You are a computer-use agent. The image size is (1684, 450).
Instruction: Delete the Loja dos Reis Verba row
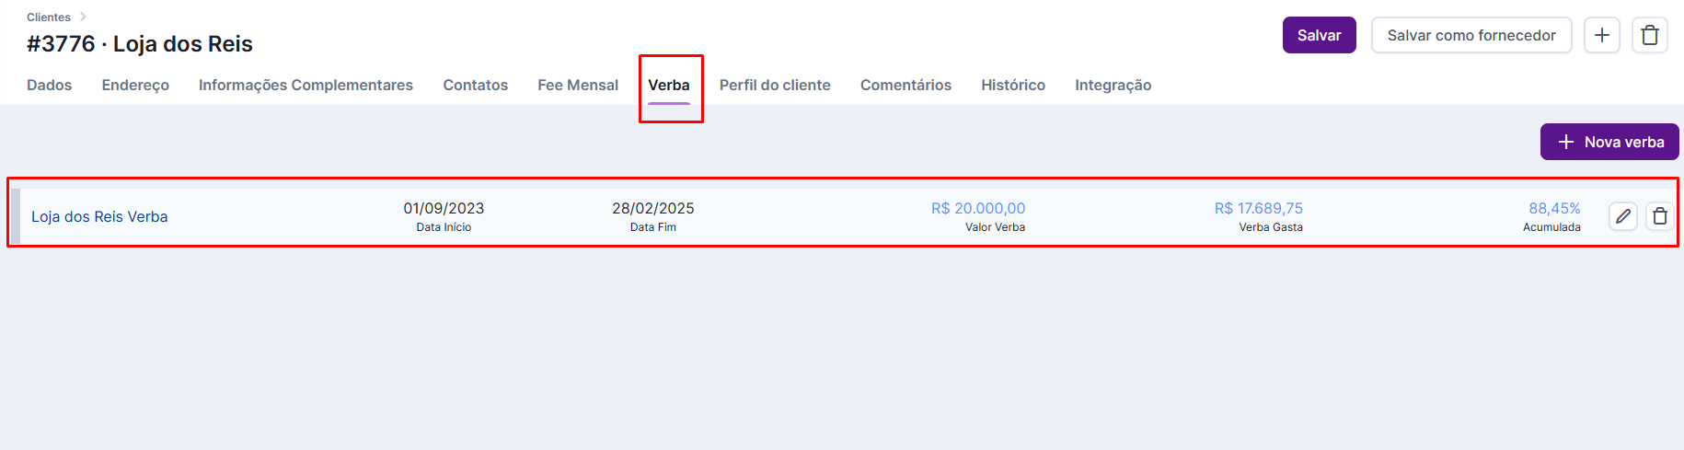[x=1660, y=216]
